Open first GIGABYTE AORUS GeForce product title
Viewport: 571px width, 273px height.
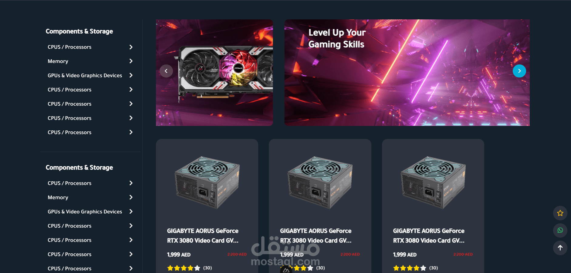tap(203, 235)
